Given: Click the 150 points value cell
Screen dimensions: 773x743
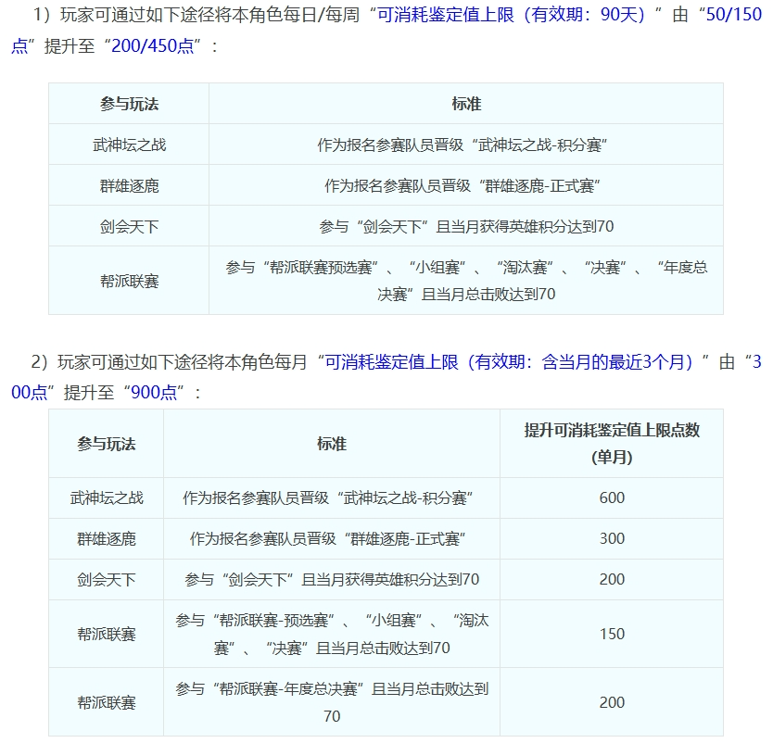Looking at the screenshot, I should tap(611, 634).
